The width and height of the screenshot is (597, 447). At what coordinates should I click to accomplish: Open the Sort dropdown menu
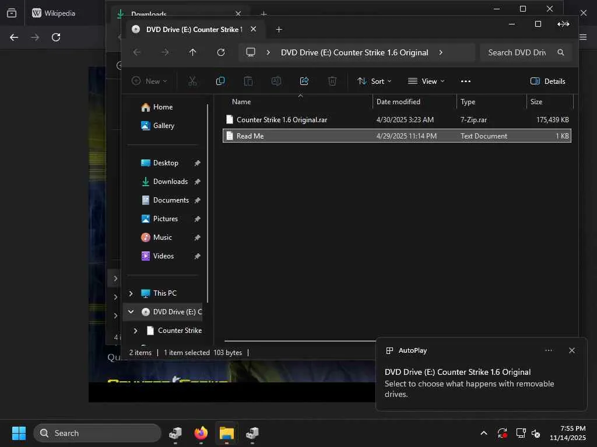tap(374, 81)
